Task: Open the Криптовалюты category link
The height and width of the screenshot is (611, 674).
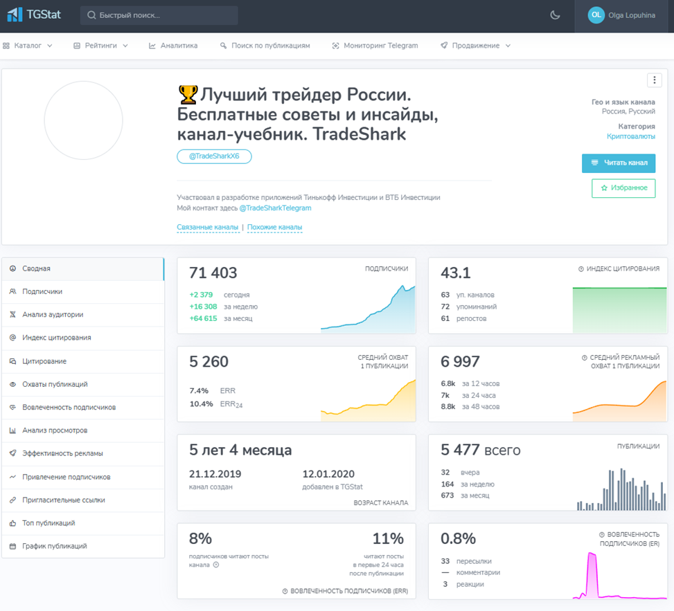Action: (x=630, y=136)
